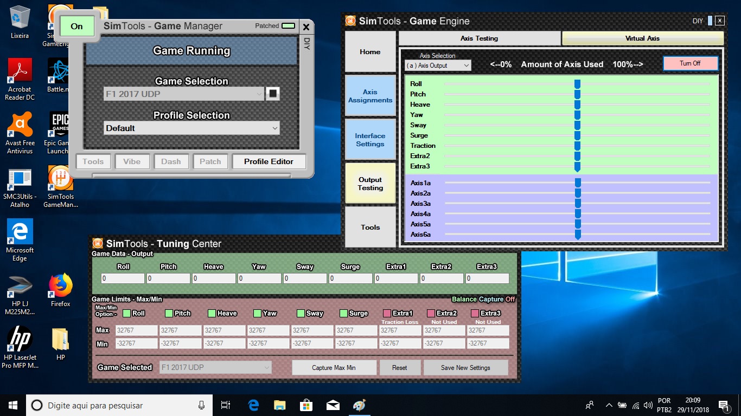741x416 pixels.
Task: Open HP LJ M225 scanner icon
Action: [x=20, y=295]
